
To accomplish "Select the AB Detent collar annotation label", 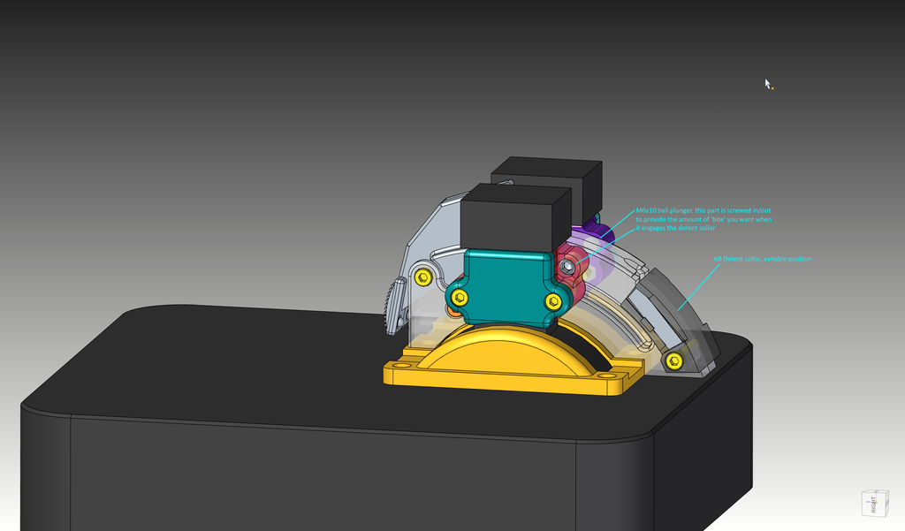I will pos(762,259).
